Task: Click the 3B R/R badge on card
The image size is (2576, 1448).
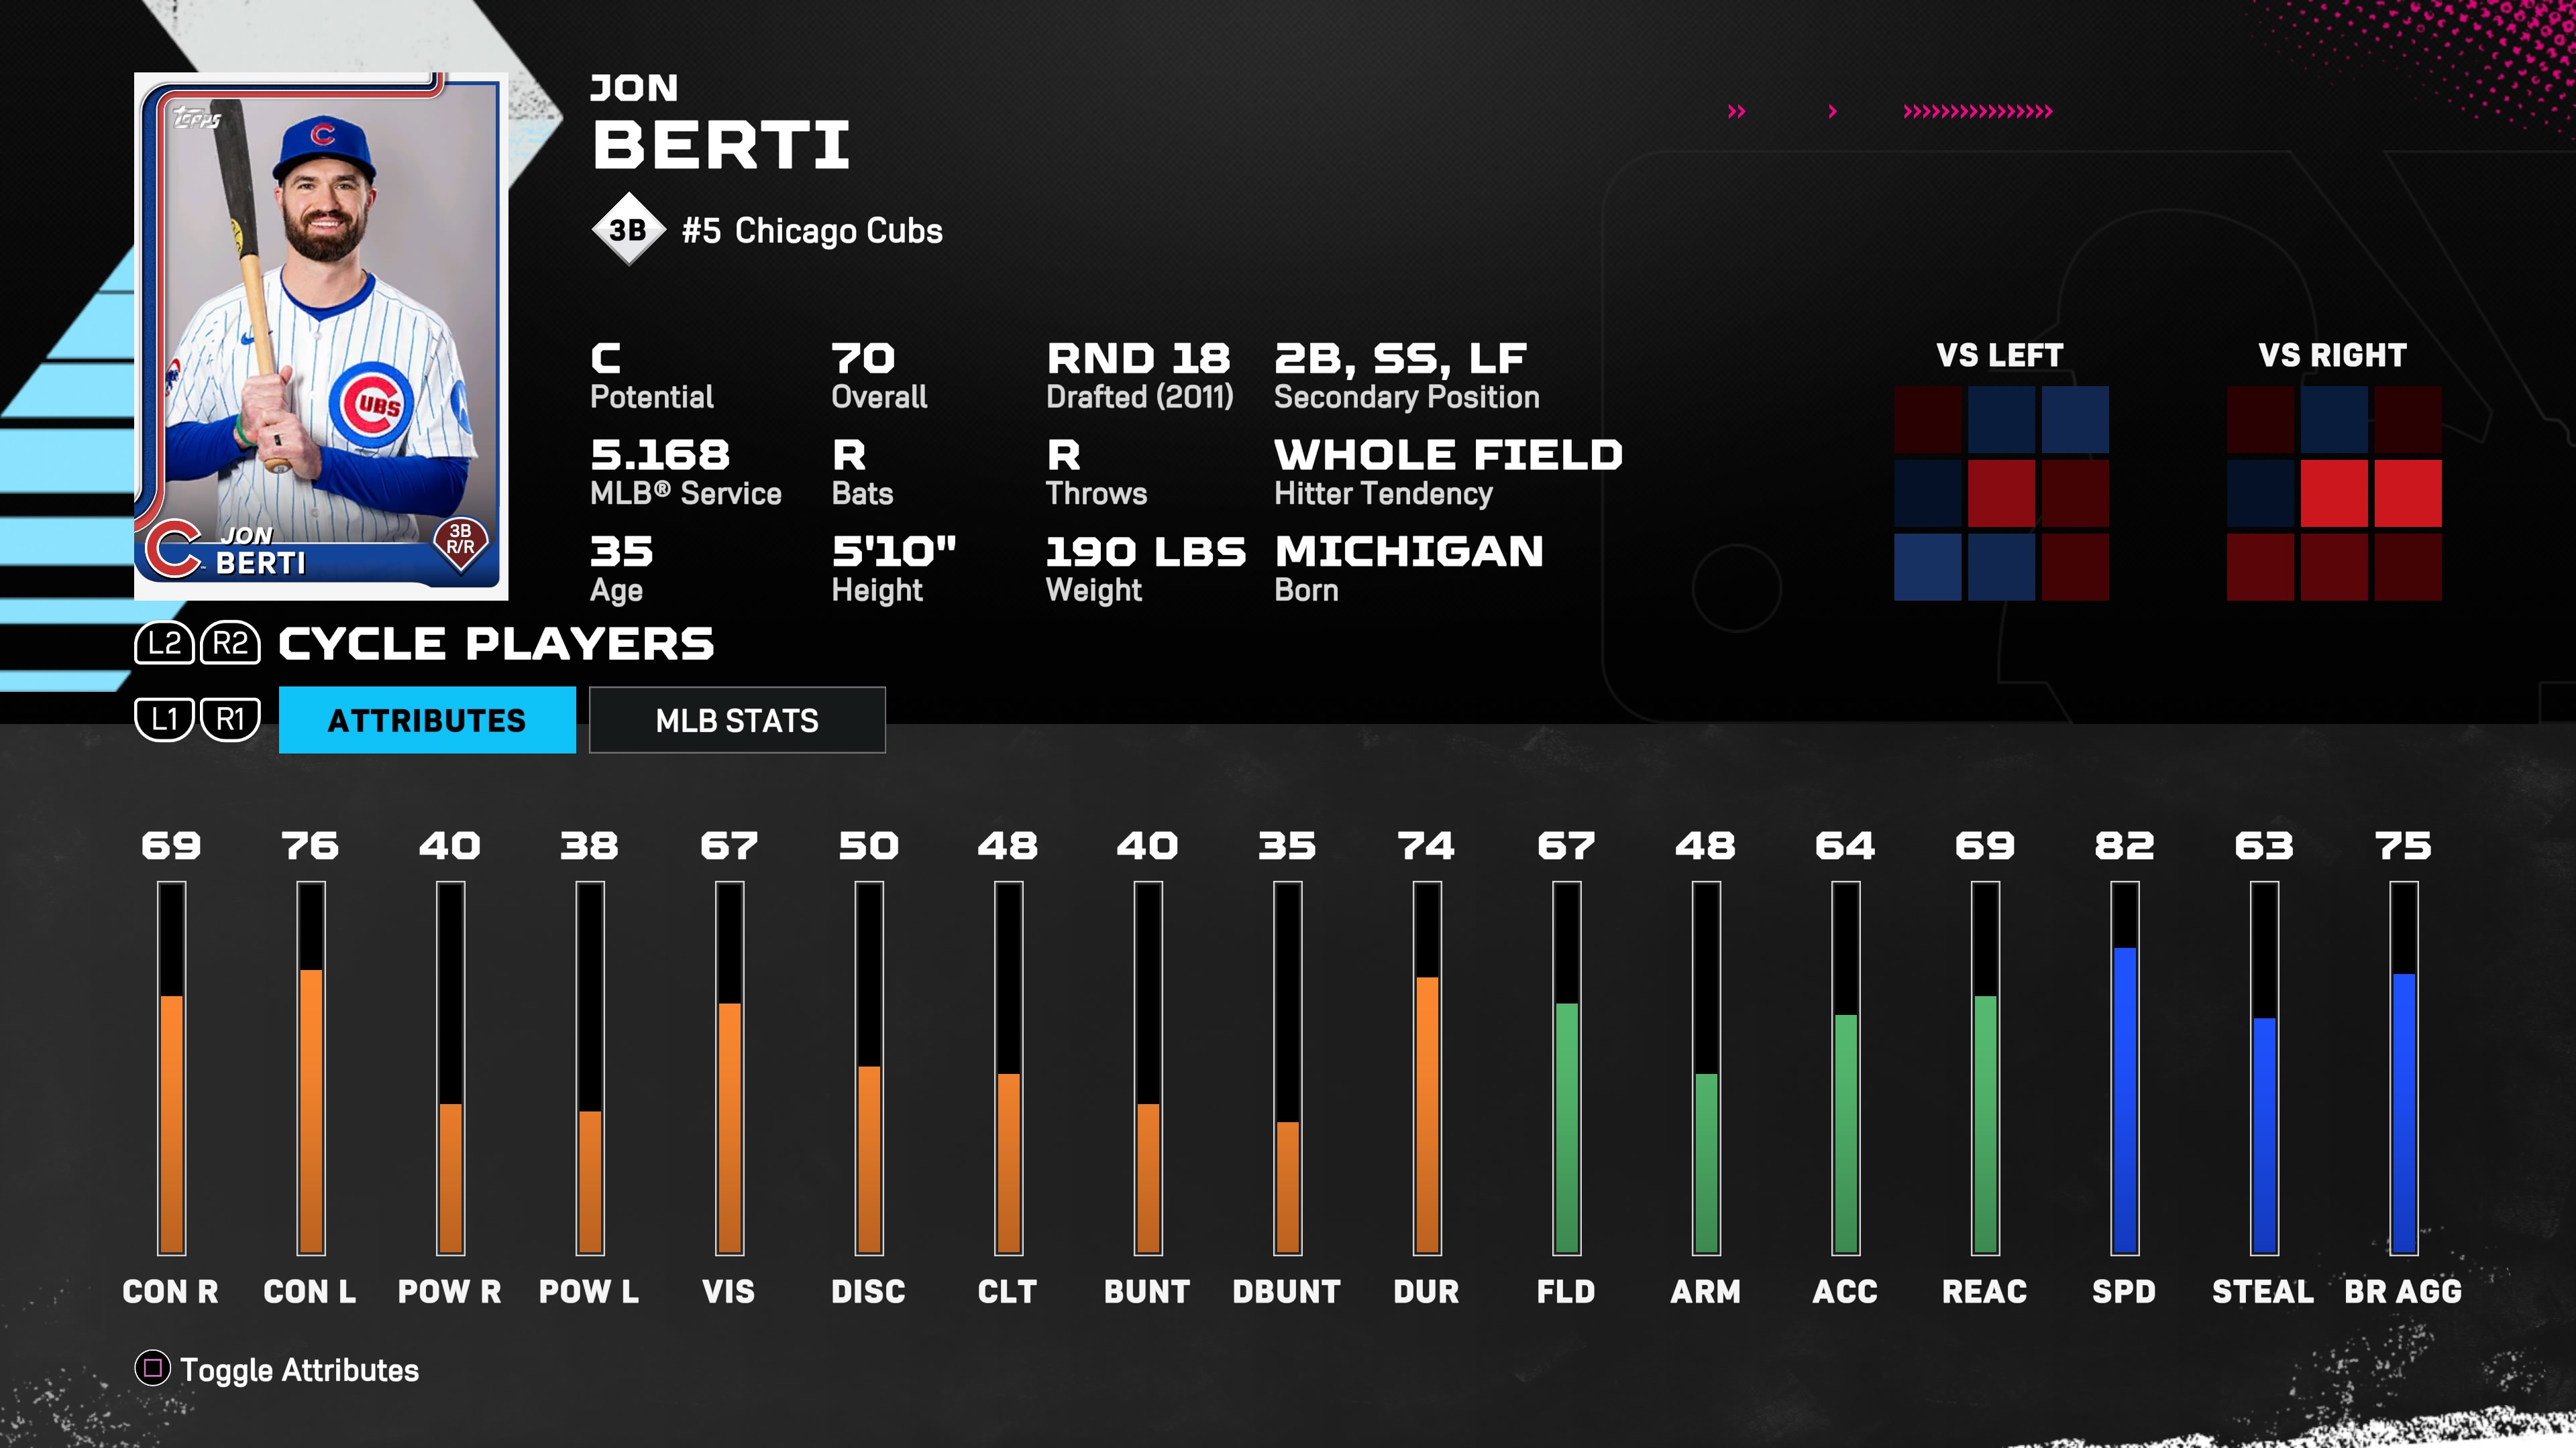Action: 460,540
